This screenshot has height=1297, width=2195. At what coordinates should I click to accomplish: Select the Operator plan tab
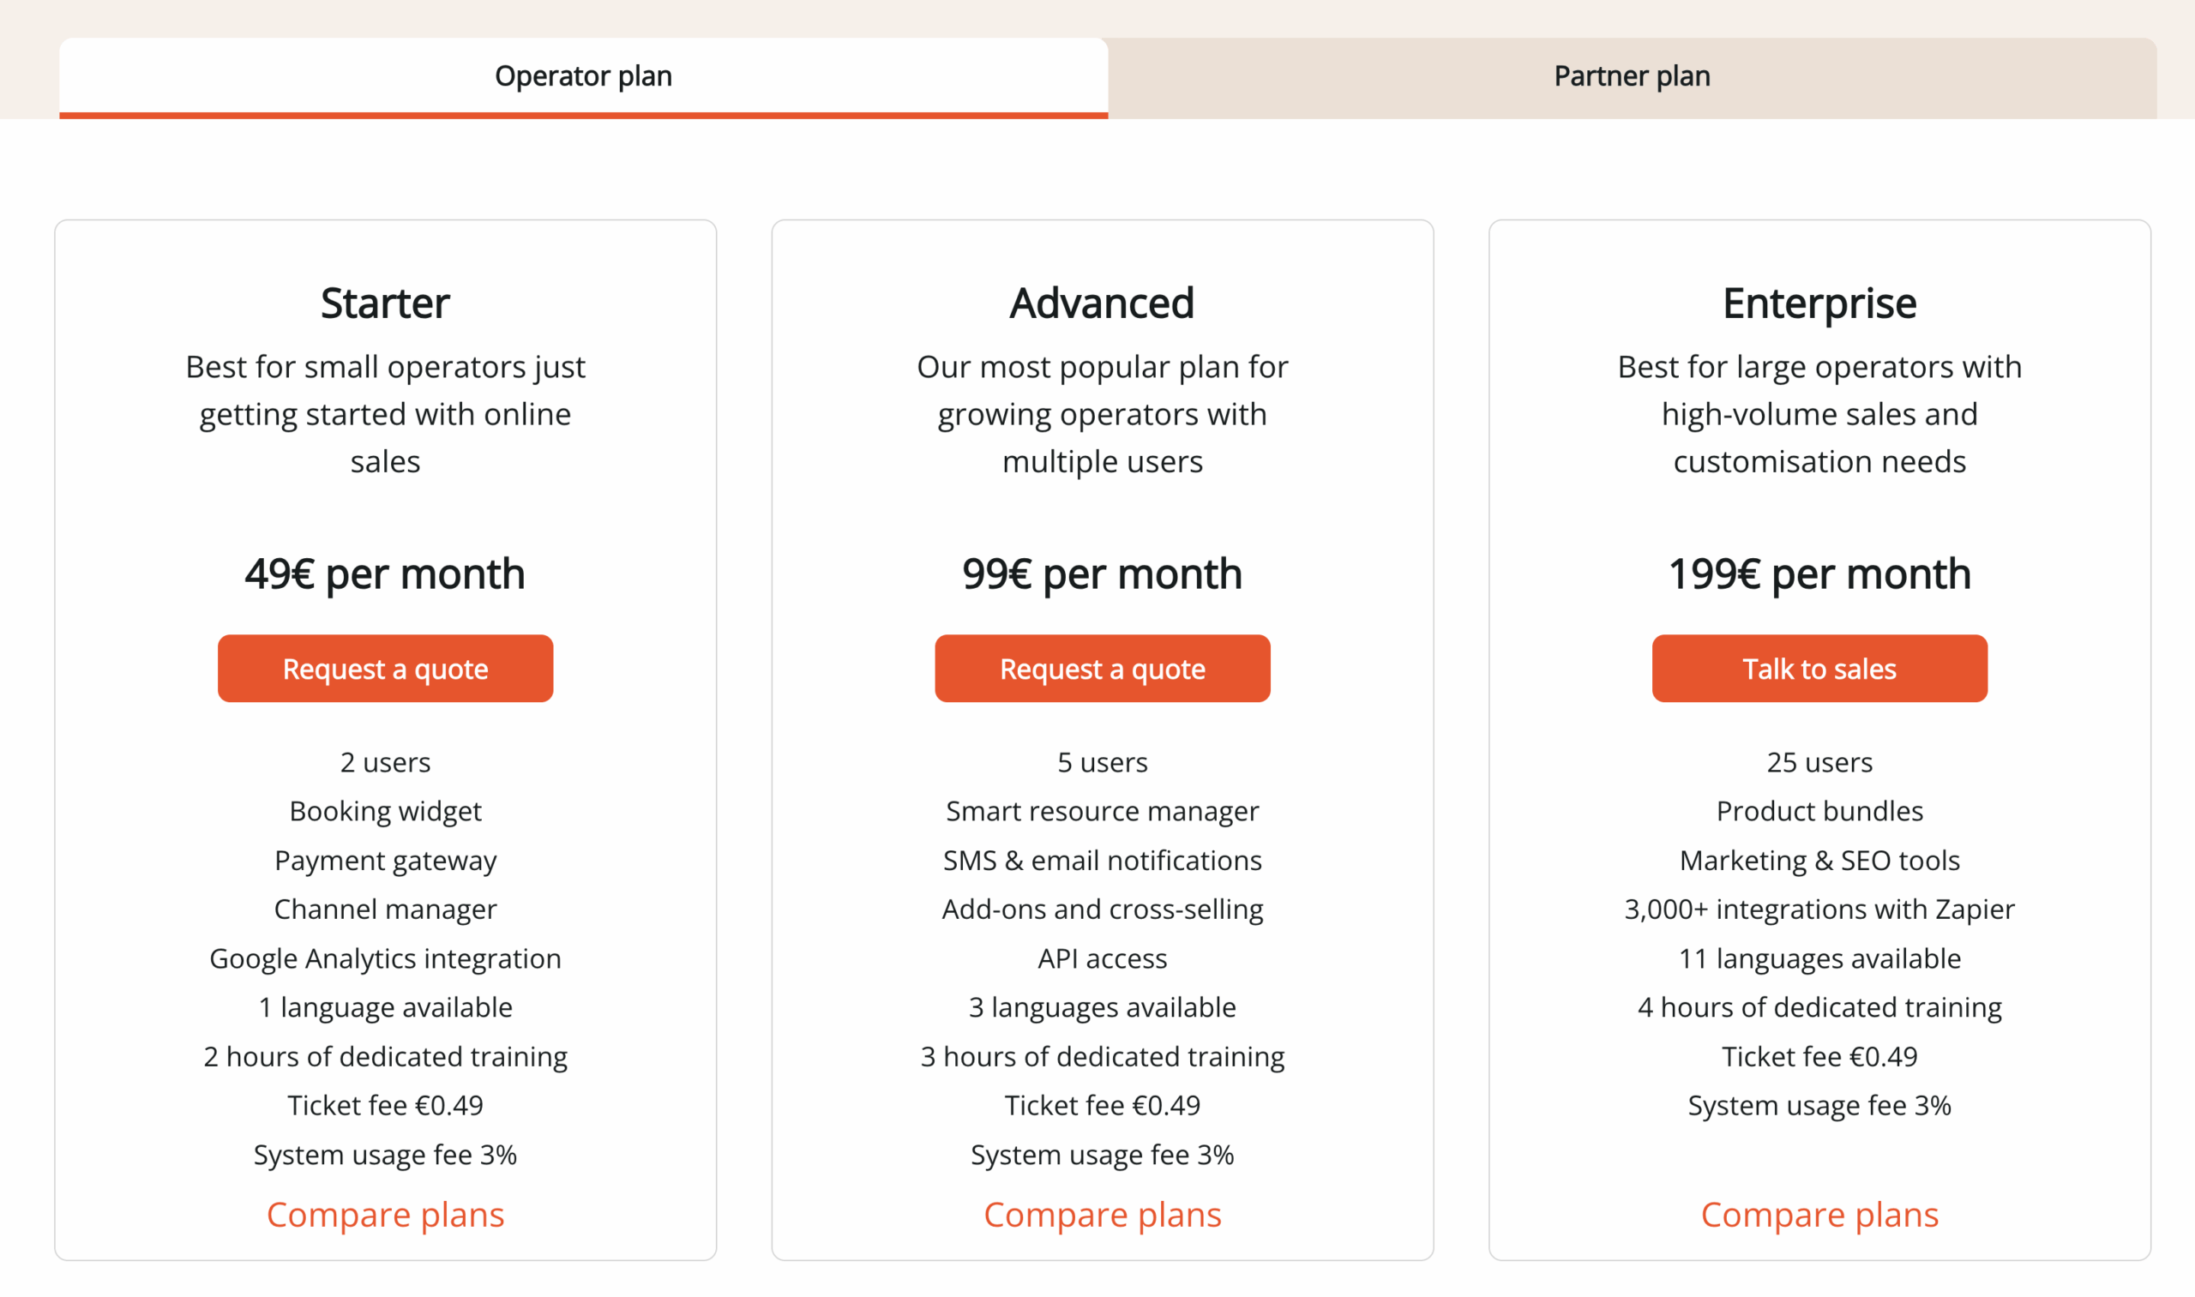583,76
